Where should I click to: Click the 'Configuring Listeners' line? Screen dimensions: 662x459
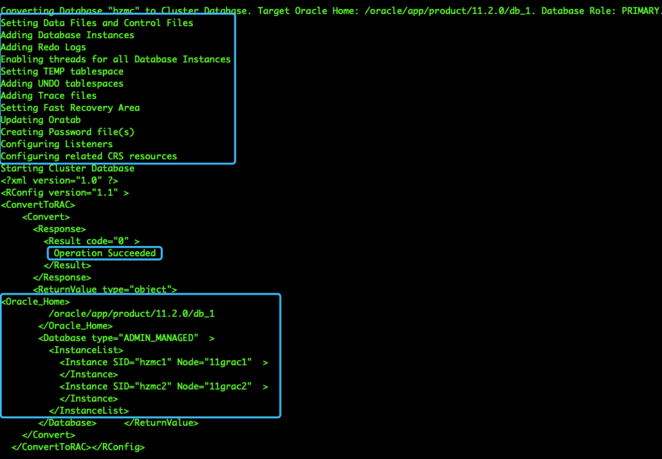57,144
